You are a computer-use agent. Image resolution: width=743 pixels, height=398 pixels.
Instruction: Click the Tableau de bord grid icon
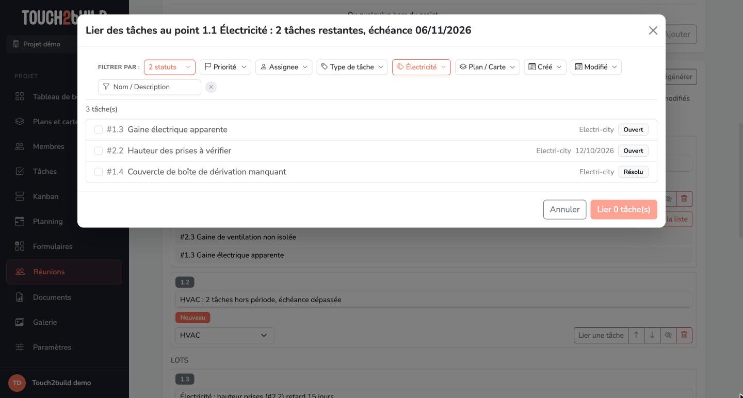(x=20, y=97)
